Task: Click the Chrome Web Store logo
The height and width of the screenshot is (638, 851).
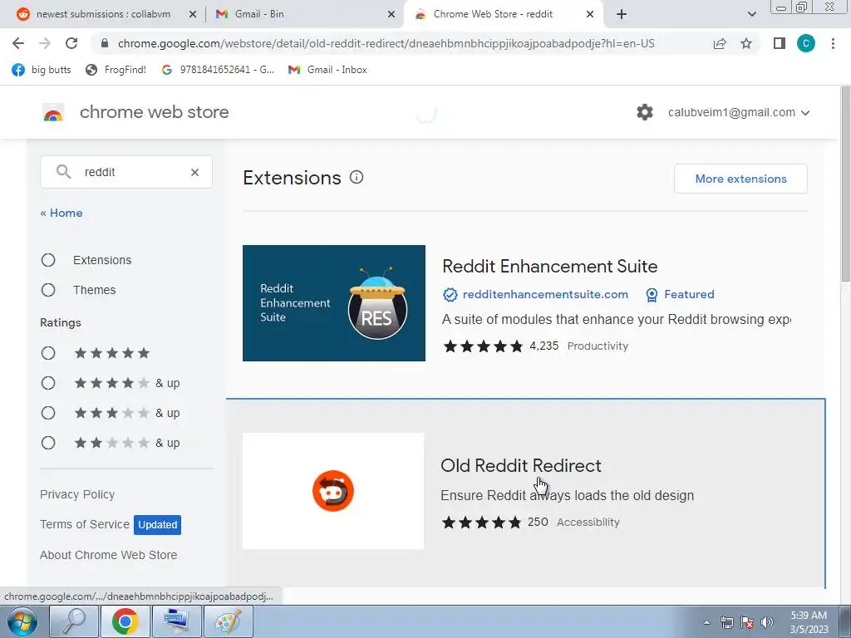Action: (53, 112)
